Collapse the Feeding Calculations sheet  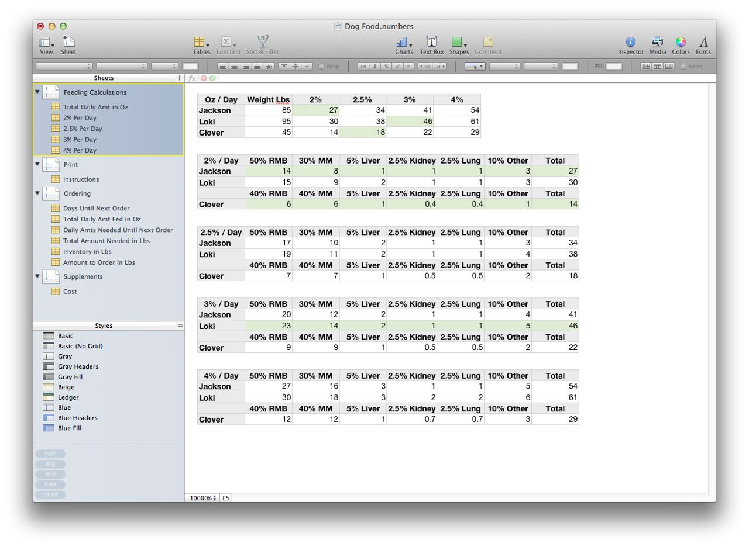pyautogui.click(x=37, y=92)
